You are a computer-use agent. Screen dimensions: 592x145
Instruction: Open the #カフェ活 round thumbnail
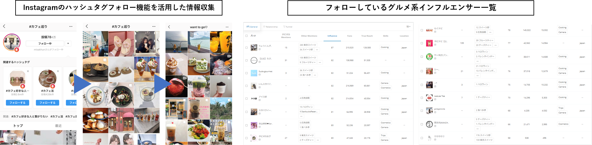point(47,79)
